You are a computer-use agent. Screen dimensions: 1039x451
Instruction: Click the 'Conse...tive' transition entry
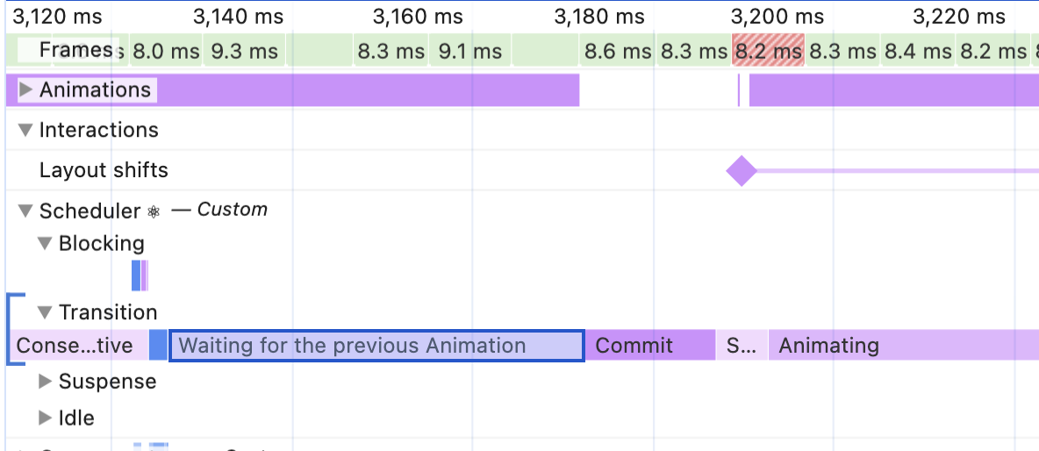pos(75,346)
